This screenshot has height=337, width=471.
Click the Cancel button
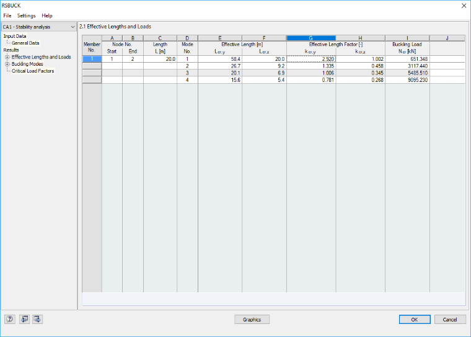450,319
